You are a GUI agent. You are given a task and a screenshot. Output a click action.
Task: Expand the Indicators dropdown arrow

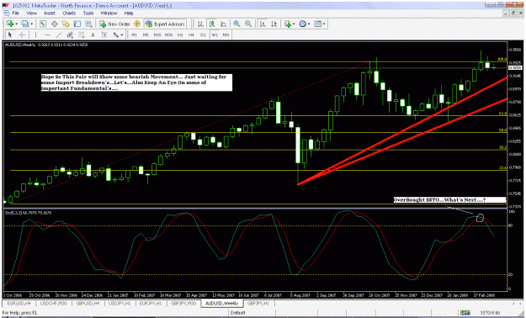(x=294, y=24)
